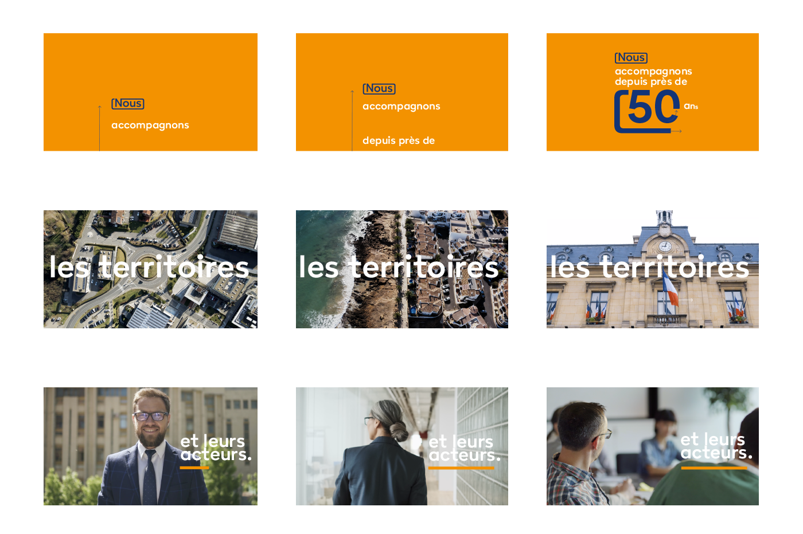Click the large '50' number logo
This screenshot has height=534, width=803.
647,112
